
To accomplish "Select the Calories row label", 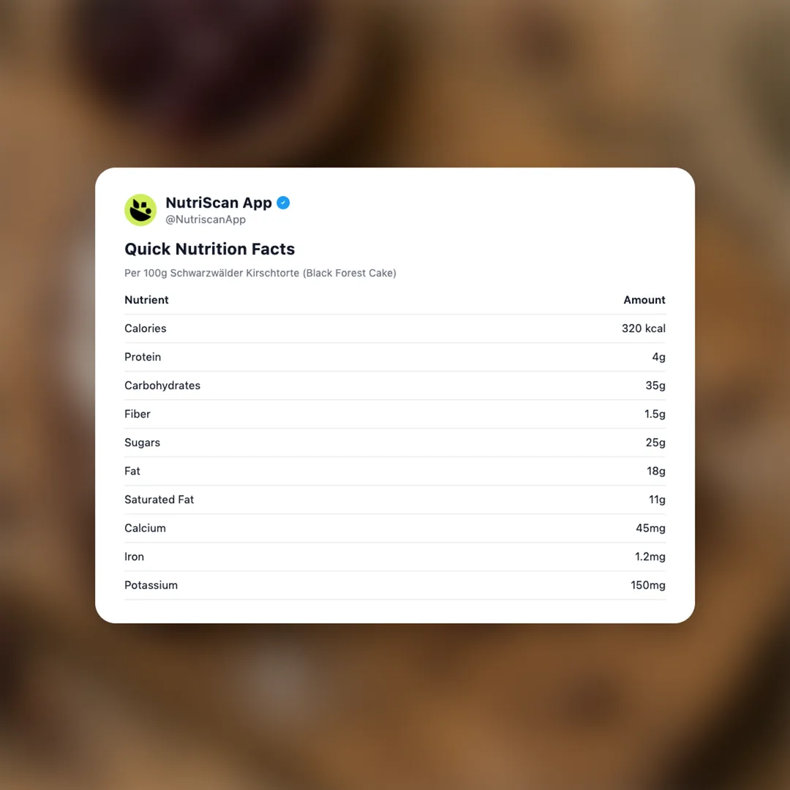I will point(145,328).
